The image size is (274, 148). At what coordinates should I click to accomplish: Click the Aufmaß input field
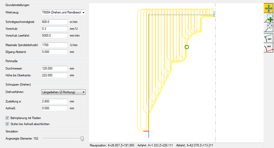(54, 108)
